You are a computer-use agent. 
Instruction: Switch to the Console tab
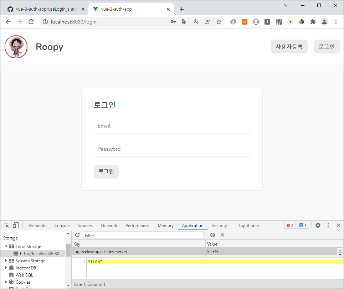pyautogui.click(x=62, y=226)
